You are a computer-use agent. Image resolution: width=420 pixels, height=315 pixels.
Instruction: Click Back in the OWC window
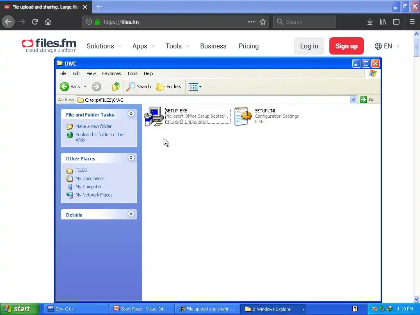(70, 87)
